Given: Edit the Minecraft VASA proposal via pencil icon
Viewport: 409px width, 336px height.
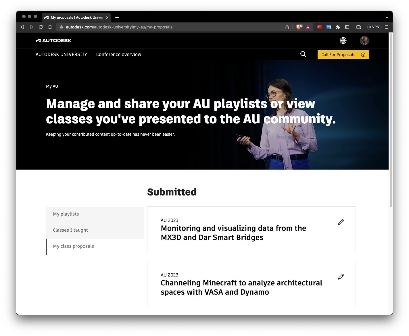Looking at the screenshot, I should tap(341, 277).
